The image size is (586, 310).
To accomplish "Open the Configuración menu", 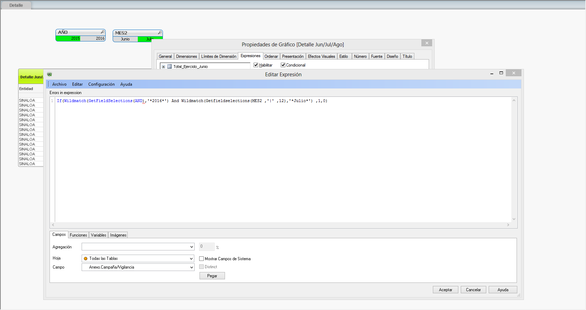I will click(102, 84).
